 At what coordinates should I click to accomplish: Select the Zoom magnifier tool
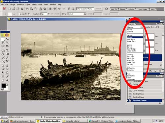point(7,80)
